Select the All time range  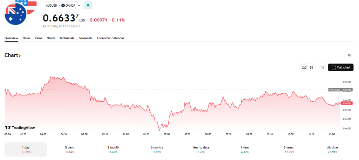point(332,149)
